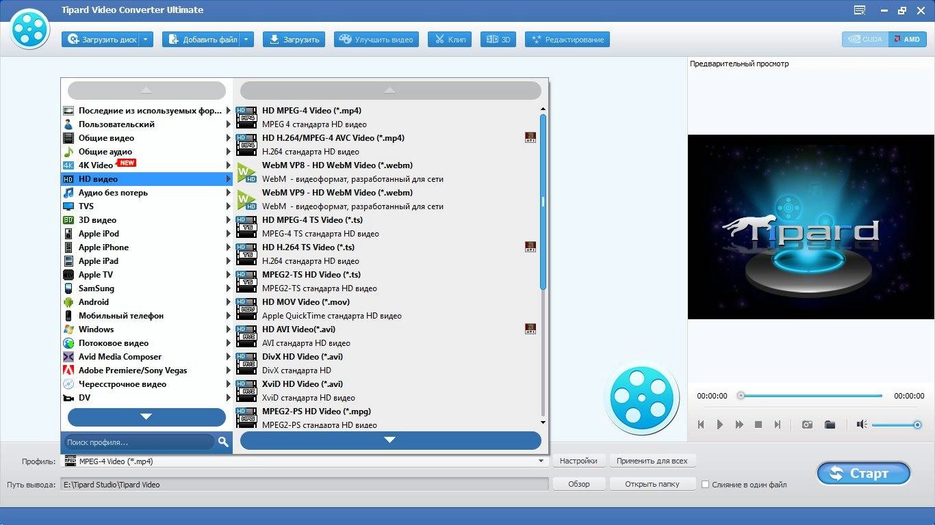Click the Apple TV icon
935x525 pixels.
point(68,274)
